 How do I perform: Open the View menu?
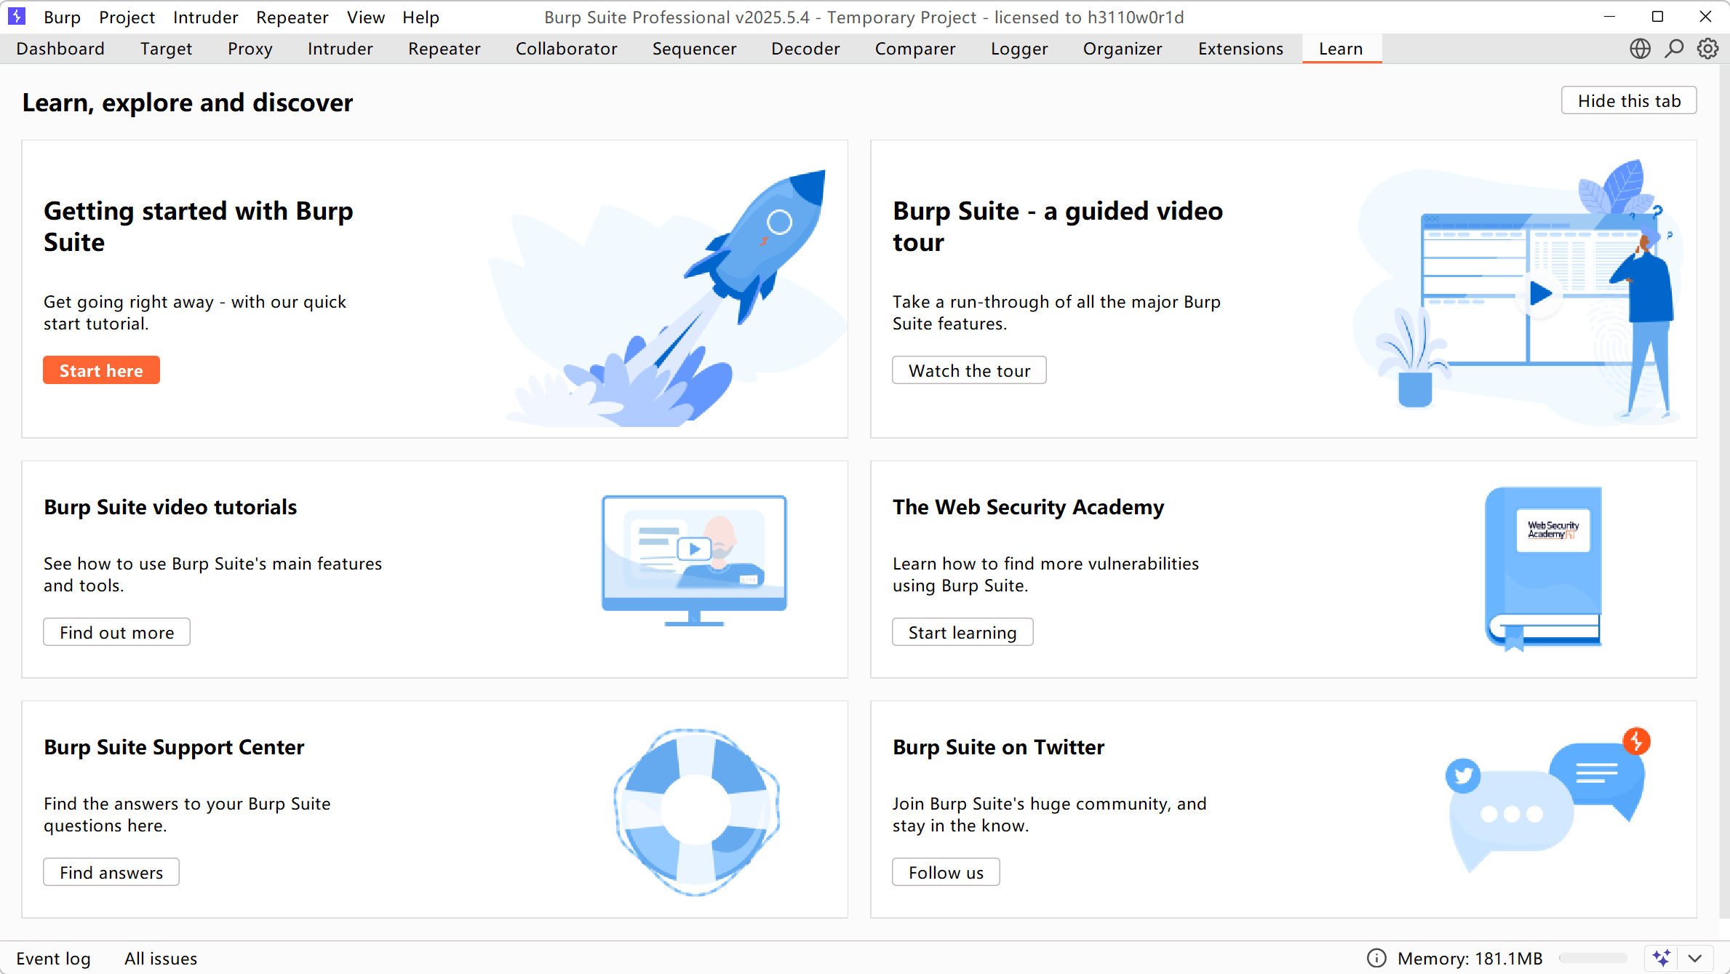coord(365,17)
